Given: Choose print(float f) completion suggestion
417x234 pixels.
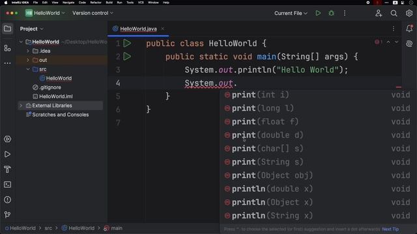Looking at the screenshot, I should [x=318, y=122].
